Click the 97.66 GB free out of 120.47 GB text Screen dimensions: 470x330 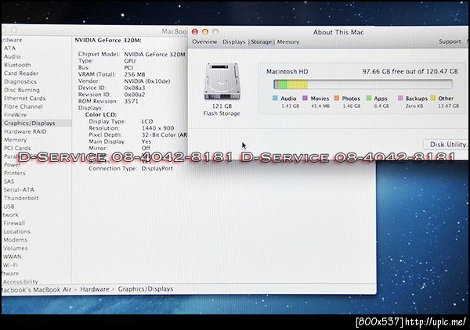pyautogui.click(x=410, y=71)
